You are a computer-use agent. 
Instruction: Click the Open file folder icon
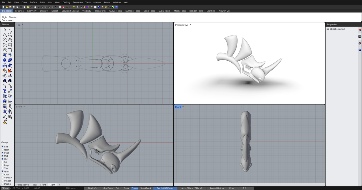coord(7,7)
